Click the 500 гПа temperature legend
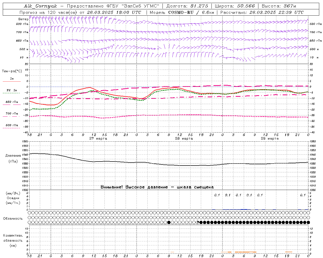The height and width of the screenshot is (258, 323). 12,125
